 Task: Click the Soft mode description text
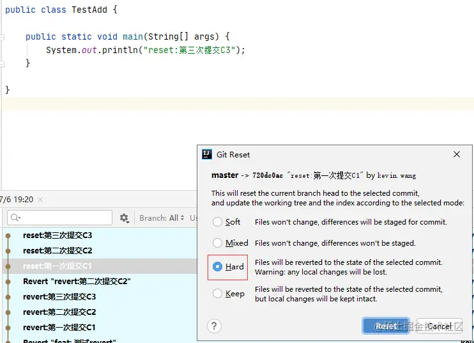(x=351, y=222)
